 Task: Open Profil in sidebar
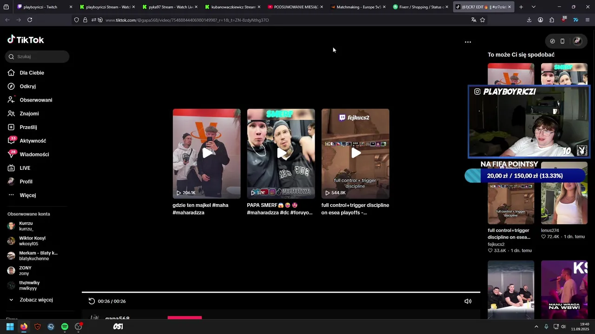point(26,181)
